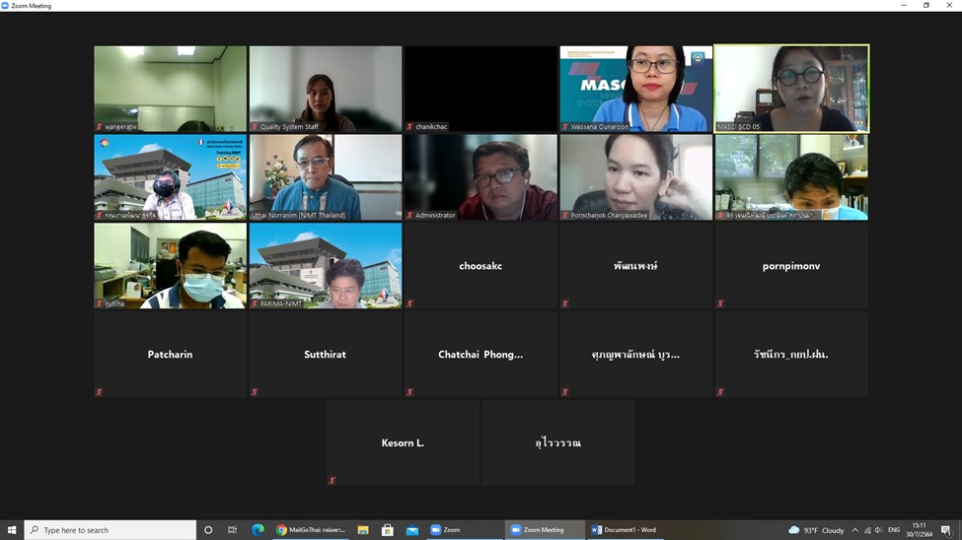This screenshot has height=540, width=962.
Task: Click the Kesorn L. participant tile
Action: tap(403, 442)
